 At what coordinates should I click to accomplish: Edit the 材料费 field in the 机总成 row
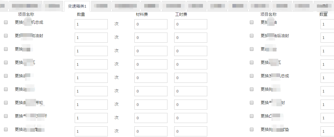pos(151,24)
